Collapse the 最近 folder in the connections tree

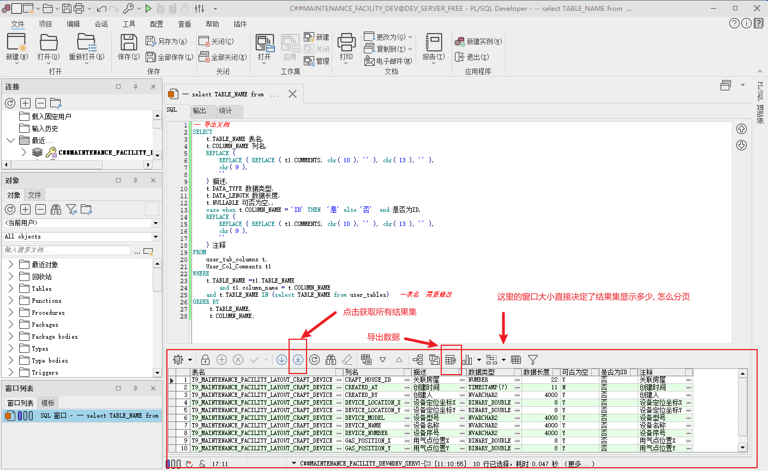(x=10, y=140)
